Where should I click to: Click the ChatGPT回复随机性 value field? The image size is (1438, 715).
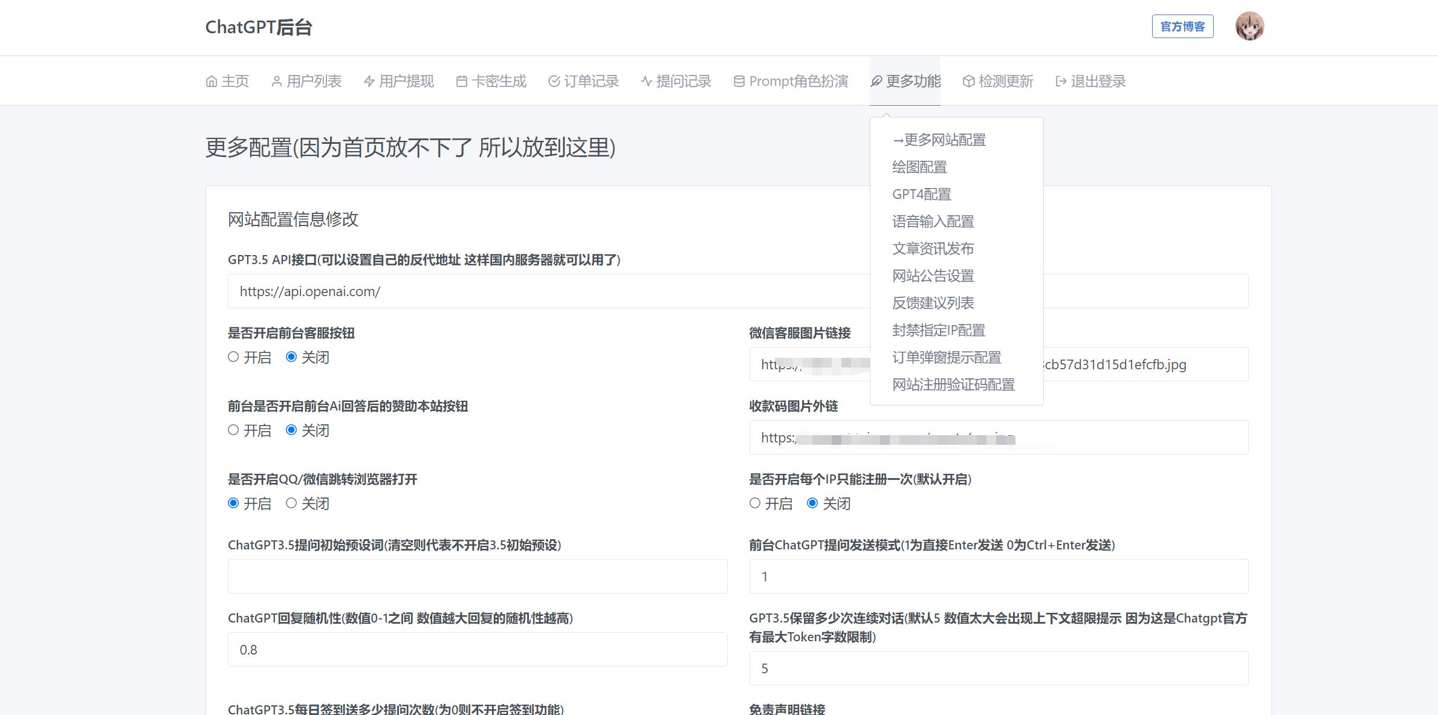tap(478, 649)
